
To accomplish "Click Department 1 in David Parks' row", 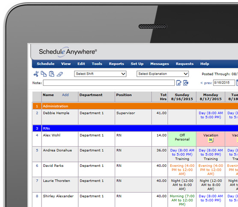I will pos(92,166).
